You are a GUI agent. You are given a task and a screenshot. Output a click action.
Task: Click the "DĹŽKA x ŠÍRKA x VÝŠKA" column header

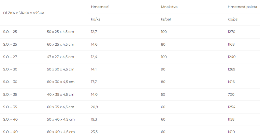[24, 13]
